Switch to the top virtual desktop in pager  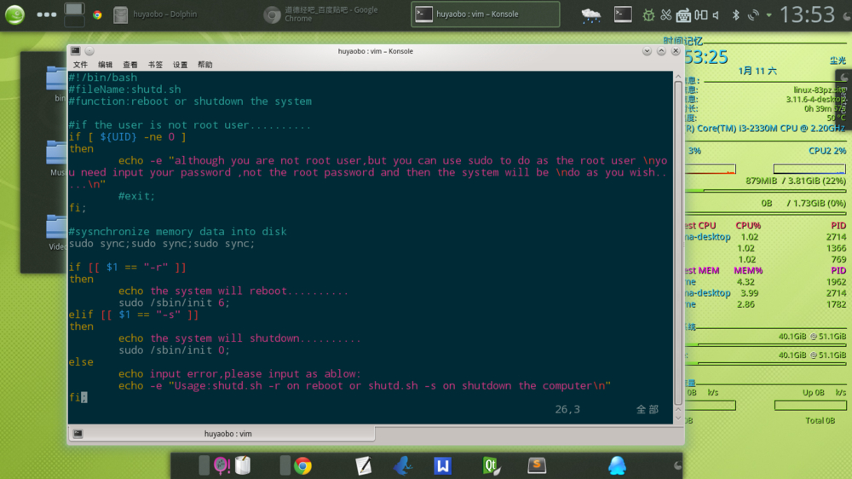tap(74, 9)
